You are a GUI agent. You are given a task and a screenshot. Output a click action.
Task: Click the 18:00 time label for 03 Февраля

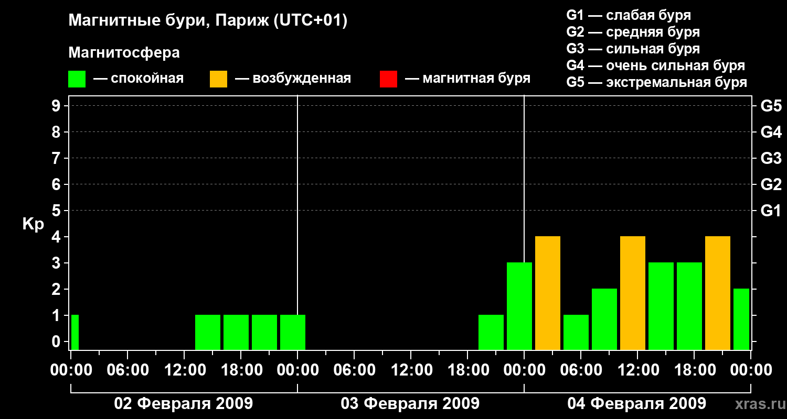[x=467, y=370]
